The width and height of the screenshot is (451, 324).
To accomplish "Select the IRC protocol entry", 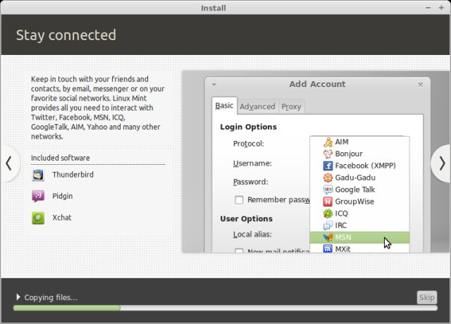I will pos(359,225).
